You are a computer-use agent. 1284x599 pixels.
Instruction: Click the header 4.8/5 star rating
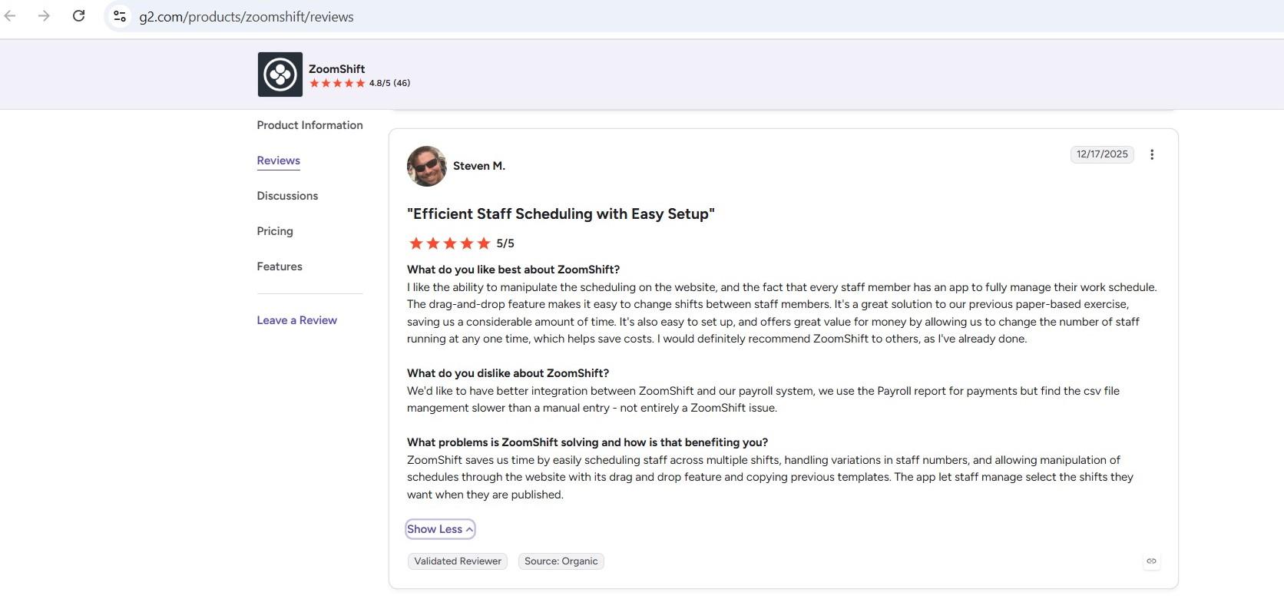359,83
